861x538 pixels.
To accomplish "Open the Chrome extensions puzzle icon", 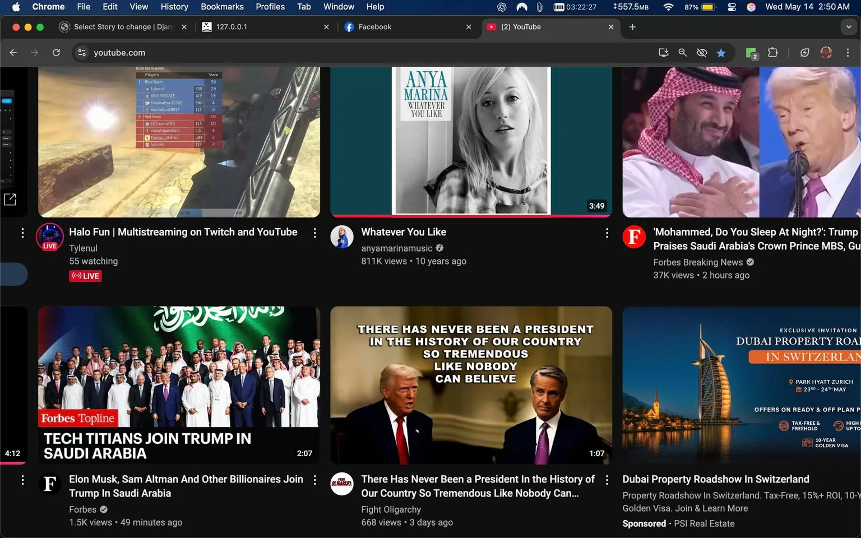I will 772,53.
